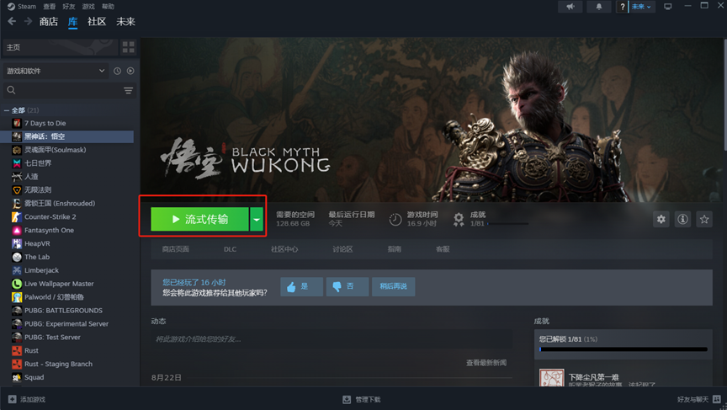
Task: Open manage downloads icon
Action: 347,399
